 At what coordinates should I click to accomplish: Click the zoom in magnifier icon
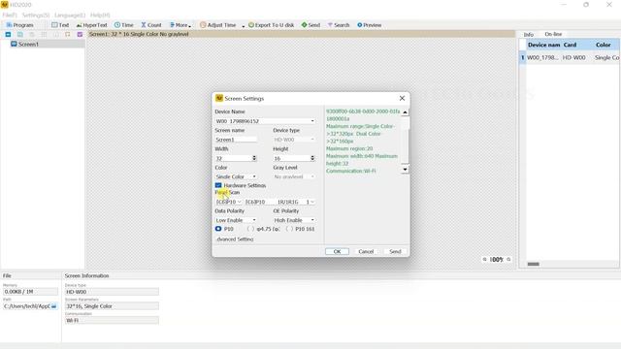coord(508,259)
